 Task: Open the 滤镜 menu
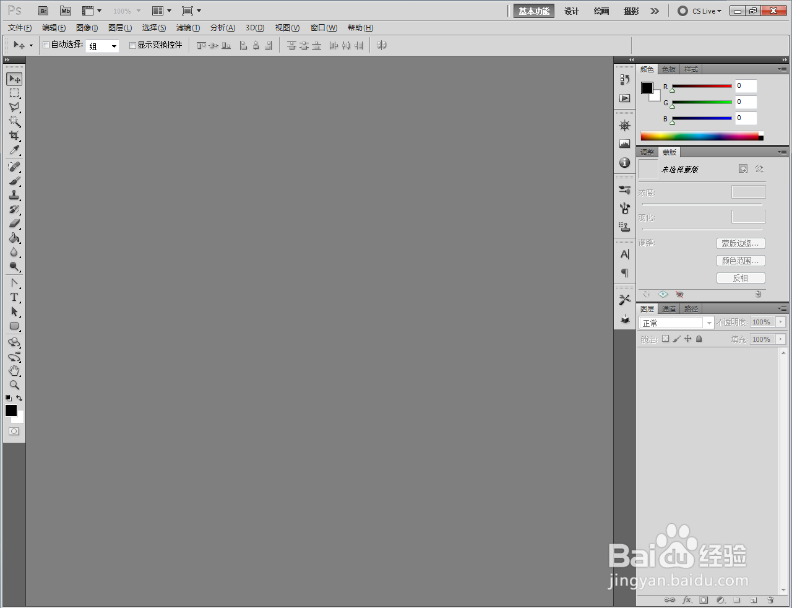(189, 27)
